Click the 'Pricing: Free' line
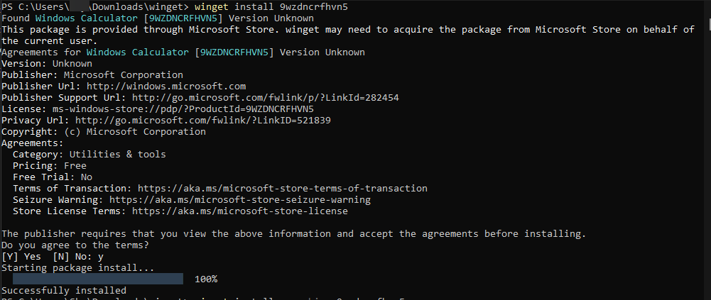 pos(50,166)
